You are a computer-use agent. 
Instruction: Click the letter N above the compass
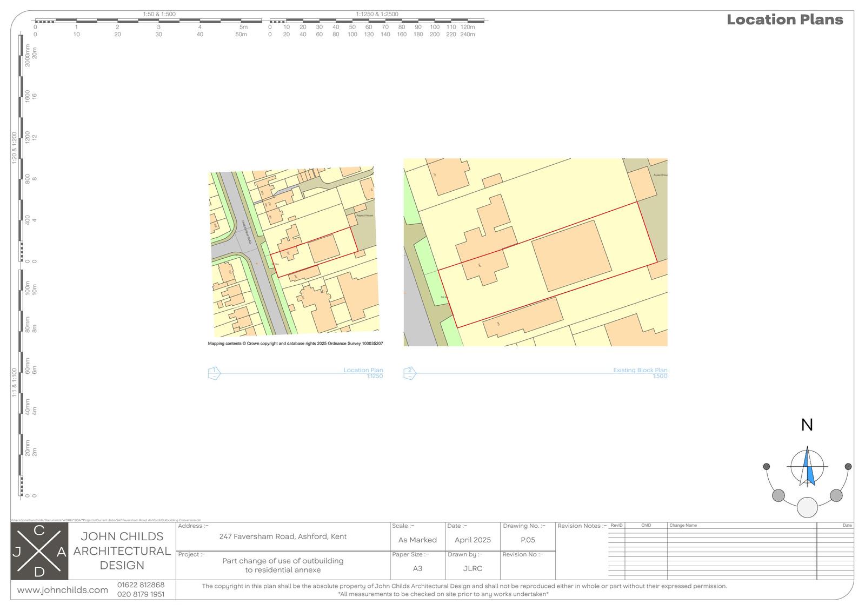[807, 425]
